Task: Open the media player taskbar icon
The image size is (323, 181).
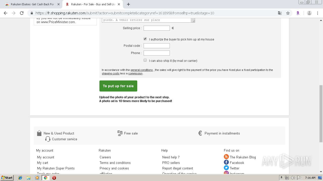Action: (x=37, y=178)
